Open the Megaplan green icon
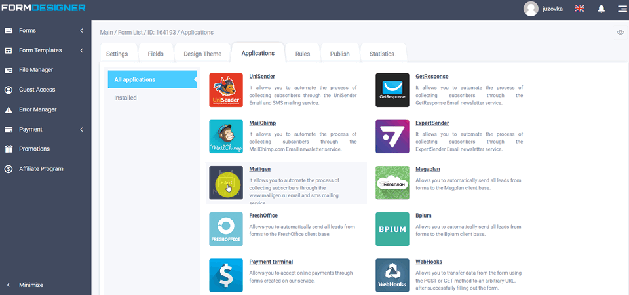Image resolution: width=629 pixels, height=295 pixels. (392, 182)
